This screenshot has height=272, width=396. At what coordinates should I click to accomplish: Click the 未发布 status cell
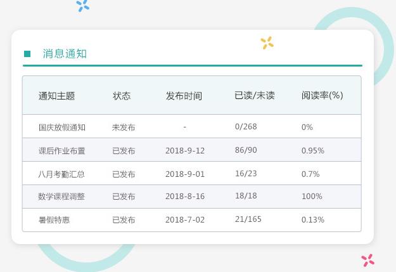click(124, 127)
